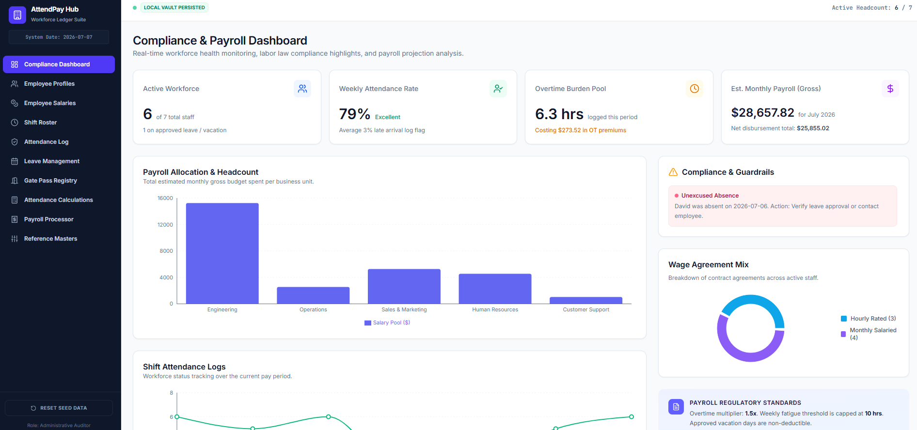
Task: Click the Payroll Allocation & Headcount heading
Action: (x=201, y=172)
